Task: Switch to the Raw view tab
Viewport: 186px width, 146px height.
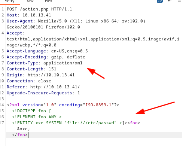Action: [x=30, y=1]
